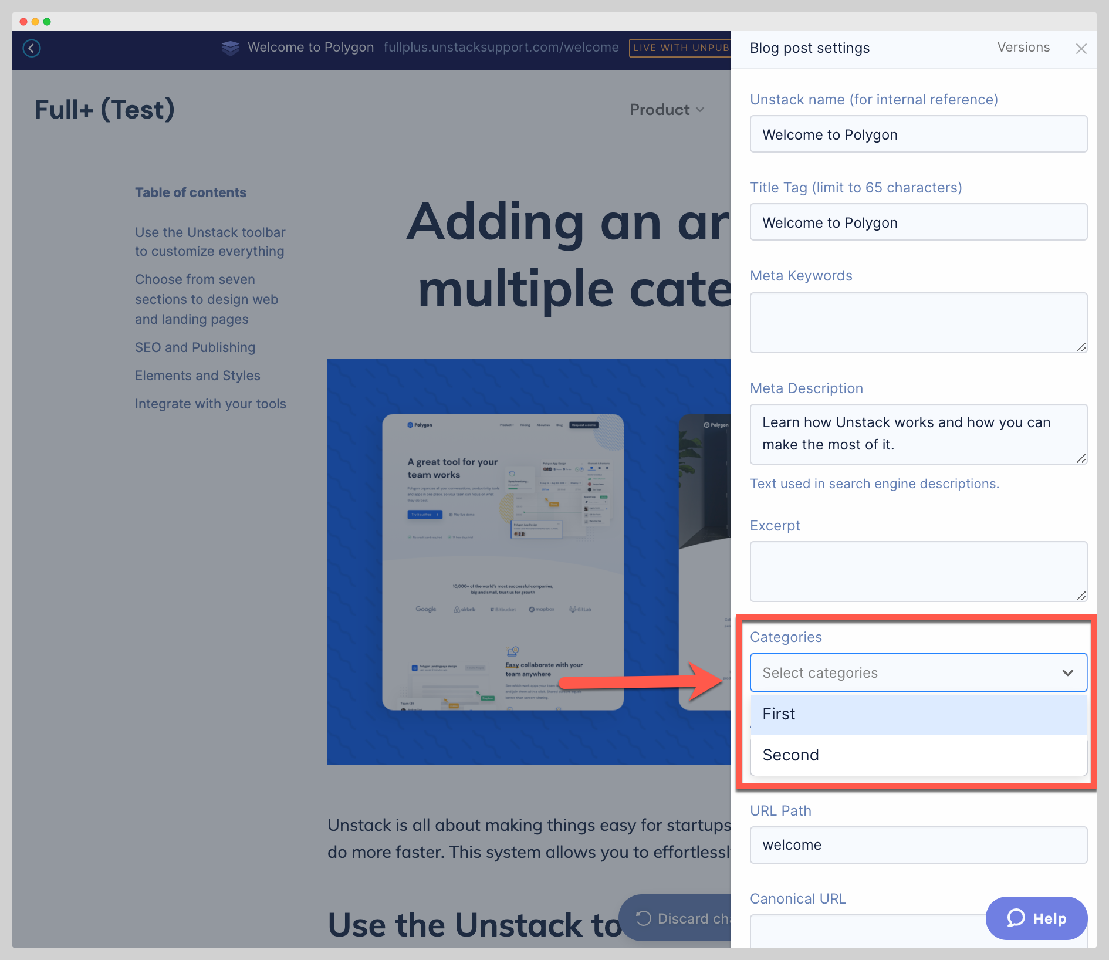Click the Unstack name input field
The height and width of the screenshot is (960, 1109).
(x=918, y=134)
